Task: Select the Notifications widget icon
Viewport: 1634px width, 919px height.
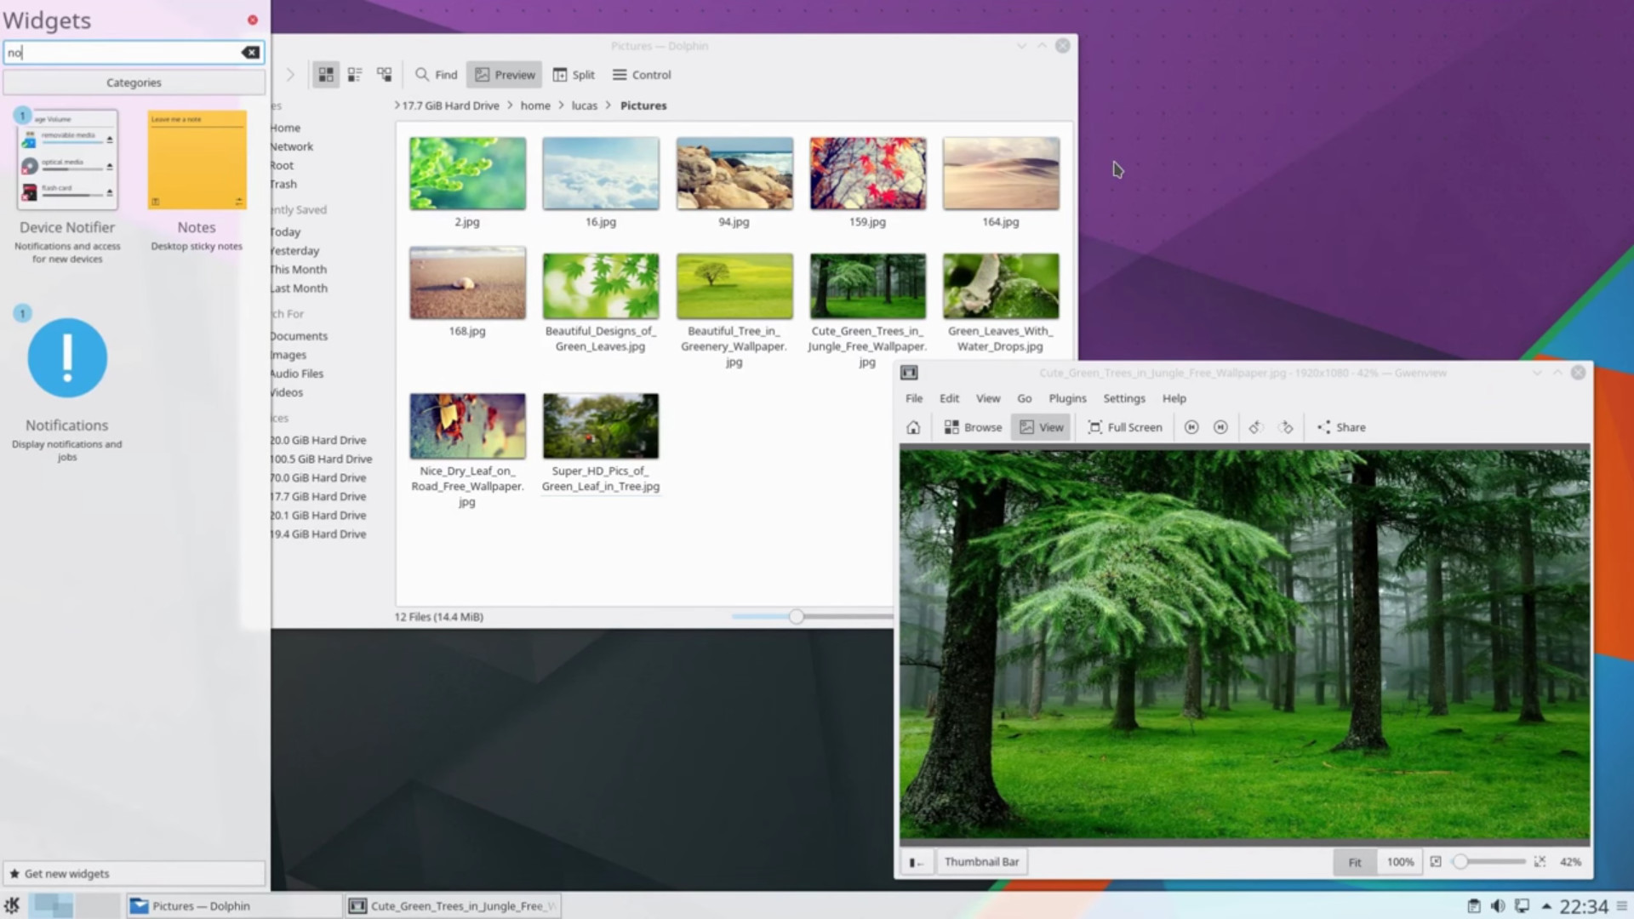Action: click(67, 358)
